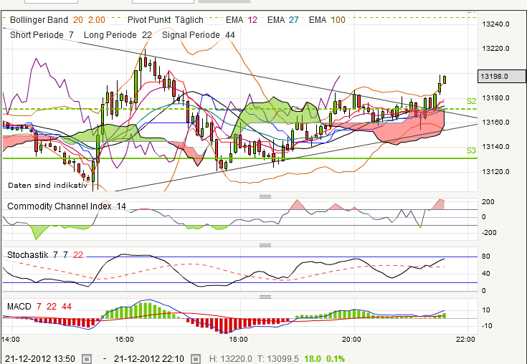527x364 pixels.
Task: Click the CCI scale value 200
Action: [488, 202]
